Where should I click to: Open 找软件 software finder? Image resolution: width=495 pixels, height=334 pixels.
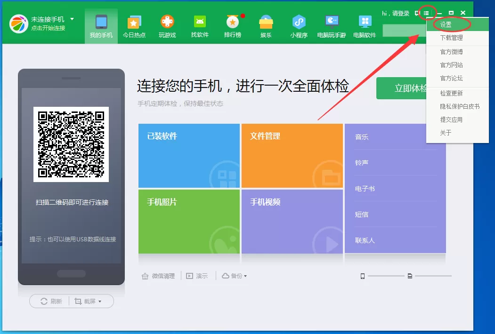(200, 26)
